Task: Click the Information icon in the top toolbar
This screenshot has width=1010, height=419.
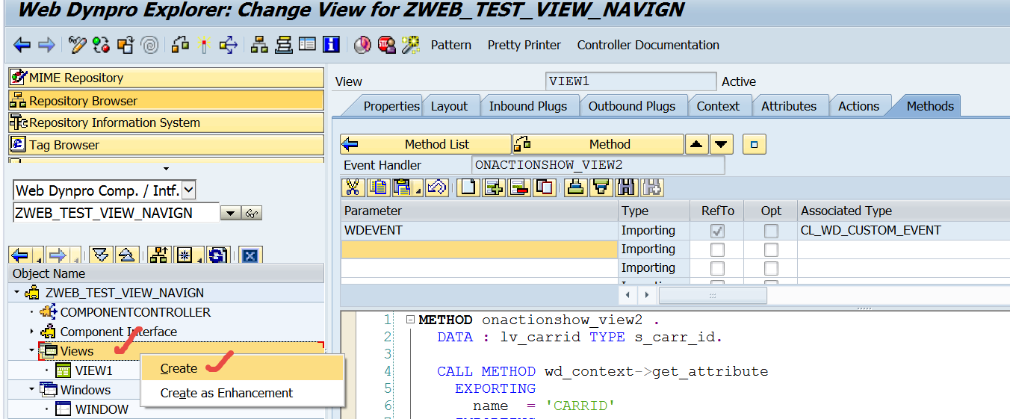Action: coord(331,45)
